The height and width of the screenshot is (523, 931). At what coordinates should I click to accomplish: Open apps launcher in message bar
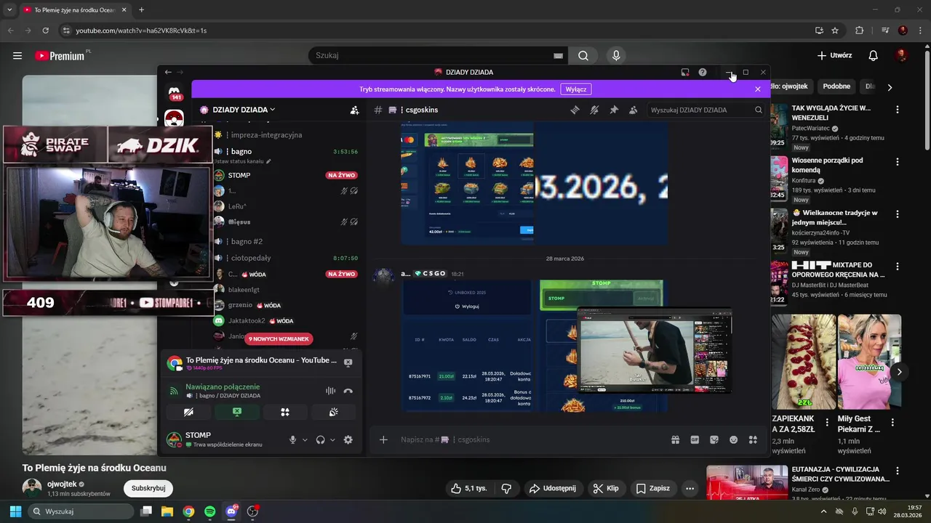pyautogui.click(x=753, y=439)
